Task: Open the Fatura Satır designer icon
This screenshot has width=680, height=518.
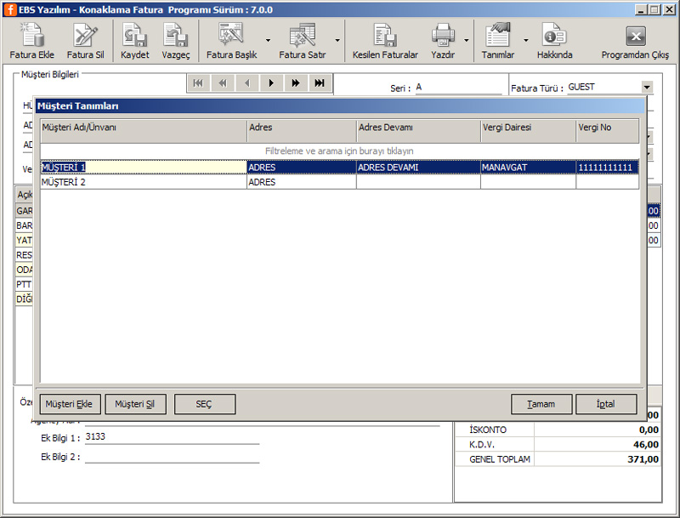Action: click(x=303, y=35)
